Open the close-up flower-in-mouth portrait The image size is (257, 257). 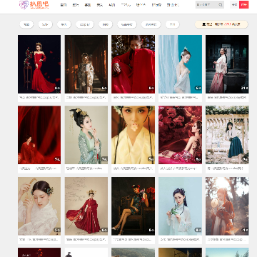[133, 135]
